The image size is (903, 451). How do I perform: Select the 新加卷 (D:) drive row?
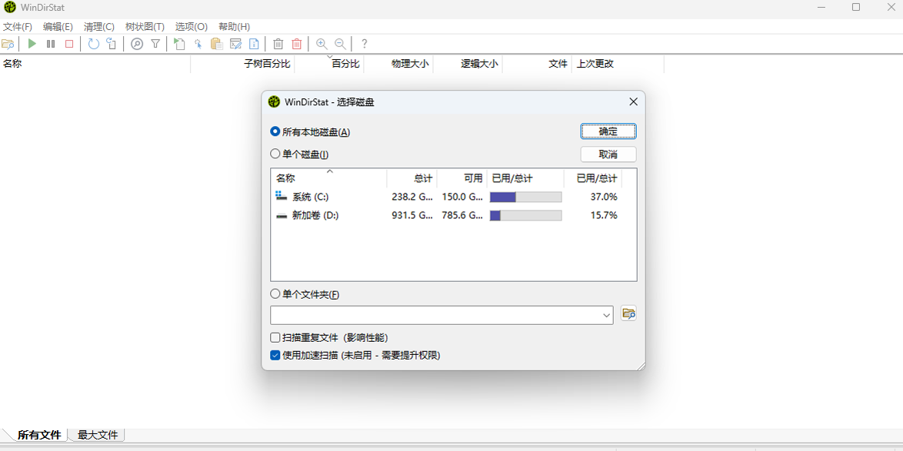point(315,216)
